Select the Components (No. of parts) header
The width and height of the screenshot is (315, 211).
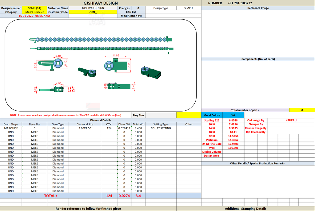click(x=258, y=59)
